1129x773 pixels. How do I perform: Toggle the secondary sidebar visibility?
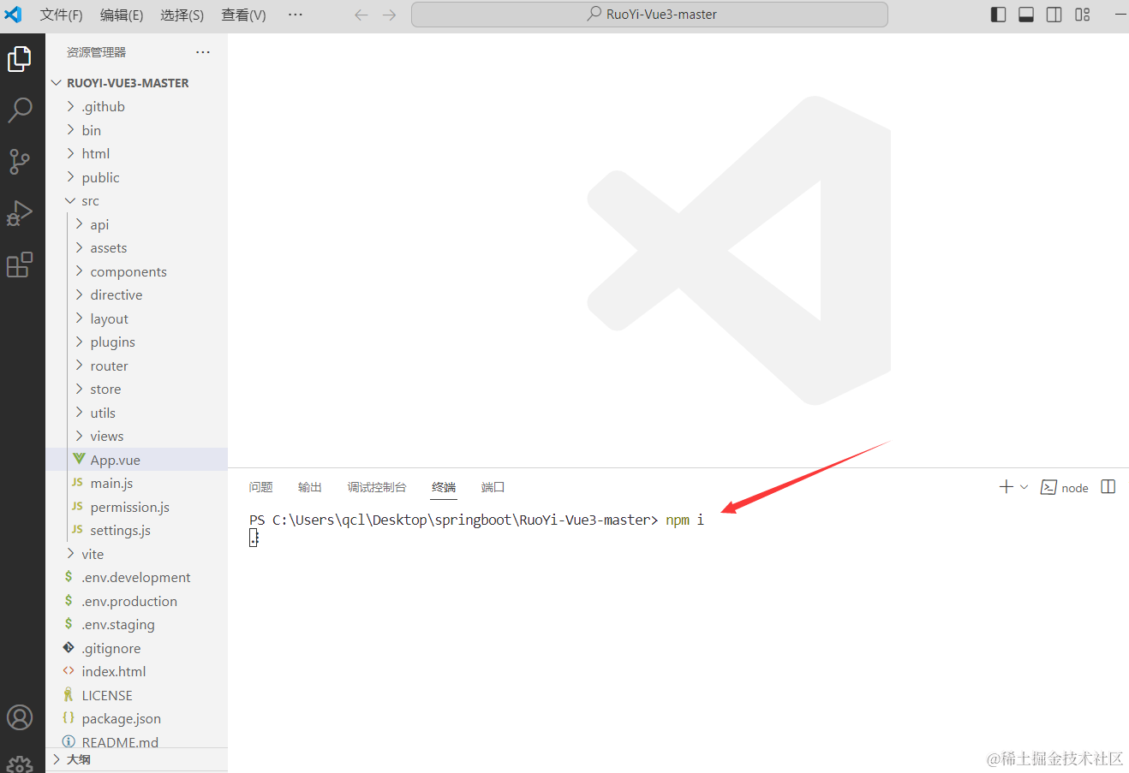pos(1054,15)
